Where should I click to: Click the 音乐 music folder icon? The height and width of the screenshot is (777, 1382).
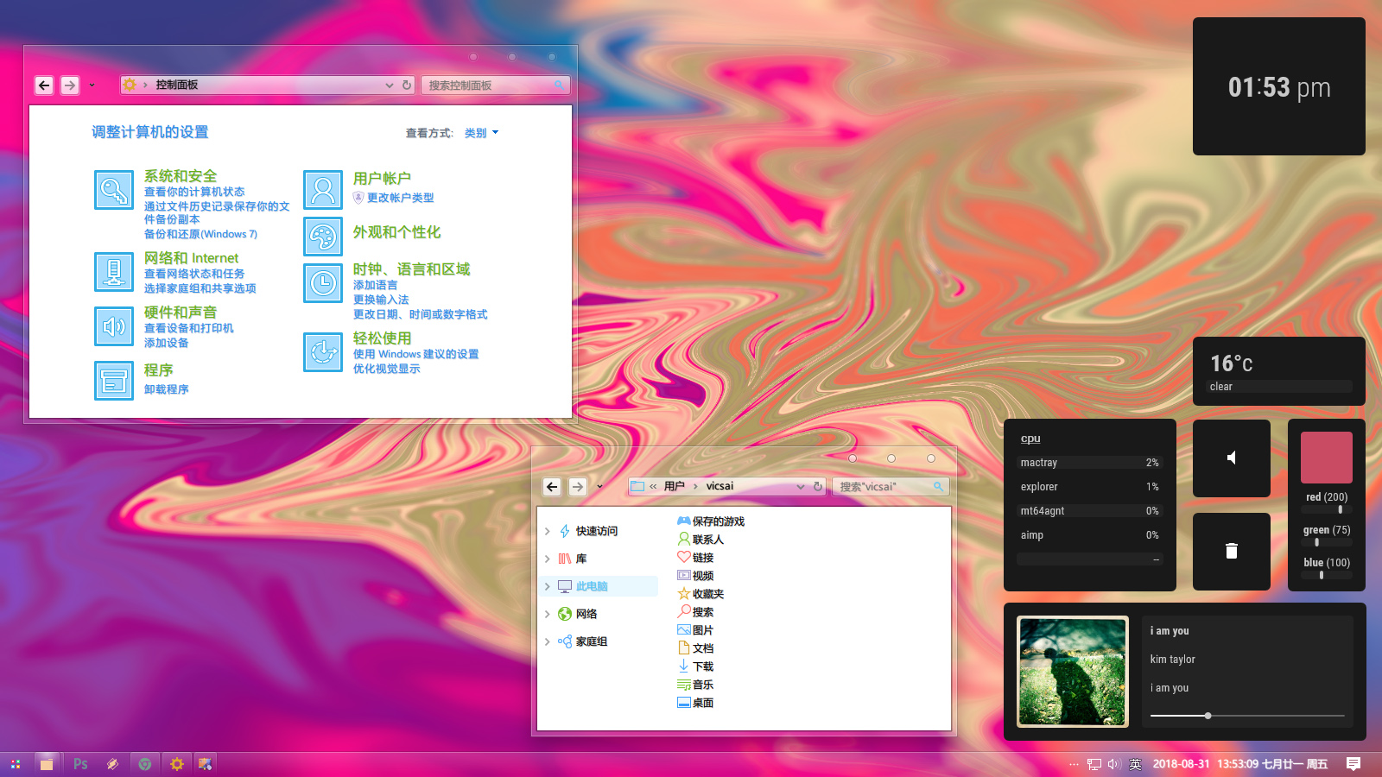[683, 684]
